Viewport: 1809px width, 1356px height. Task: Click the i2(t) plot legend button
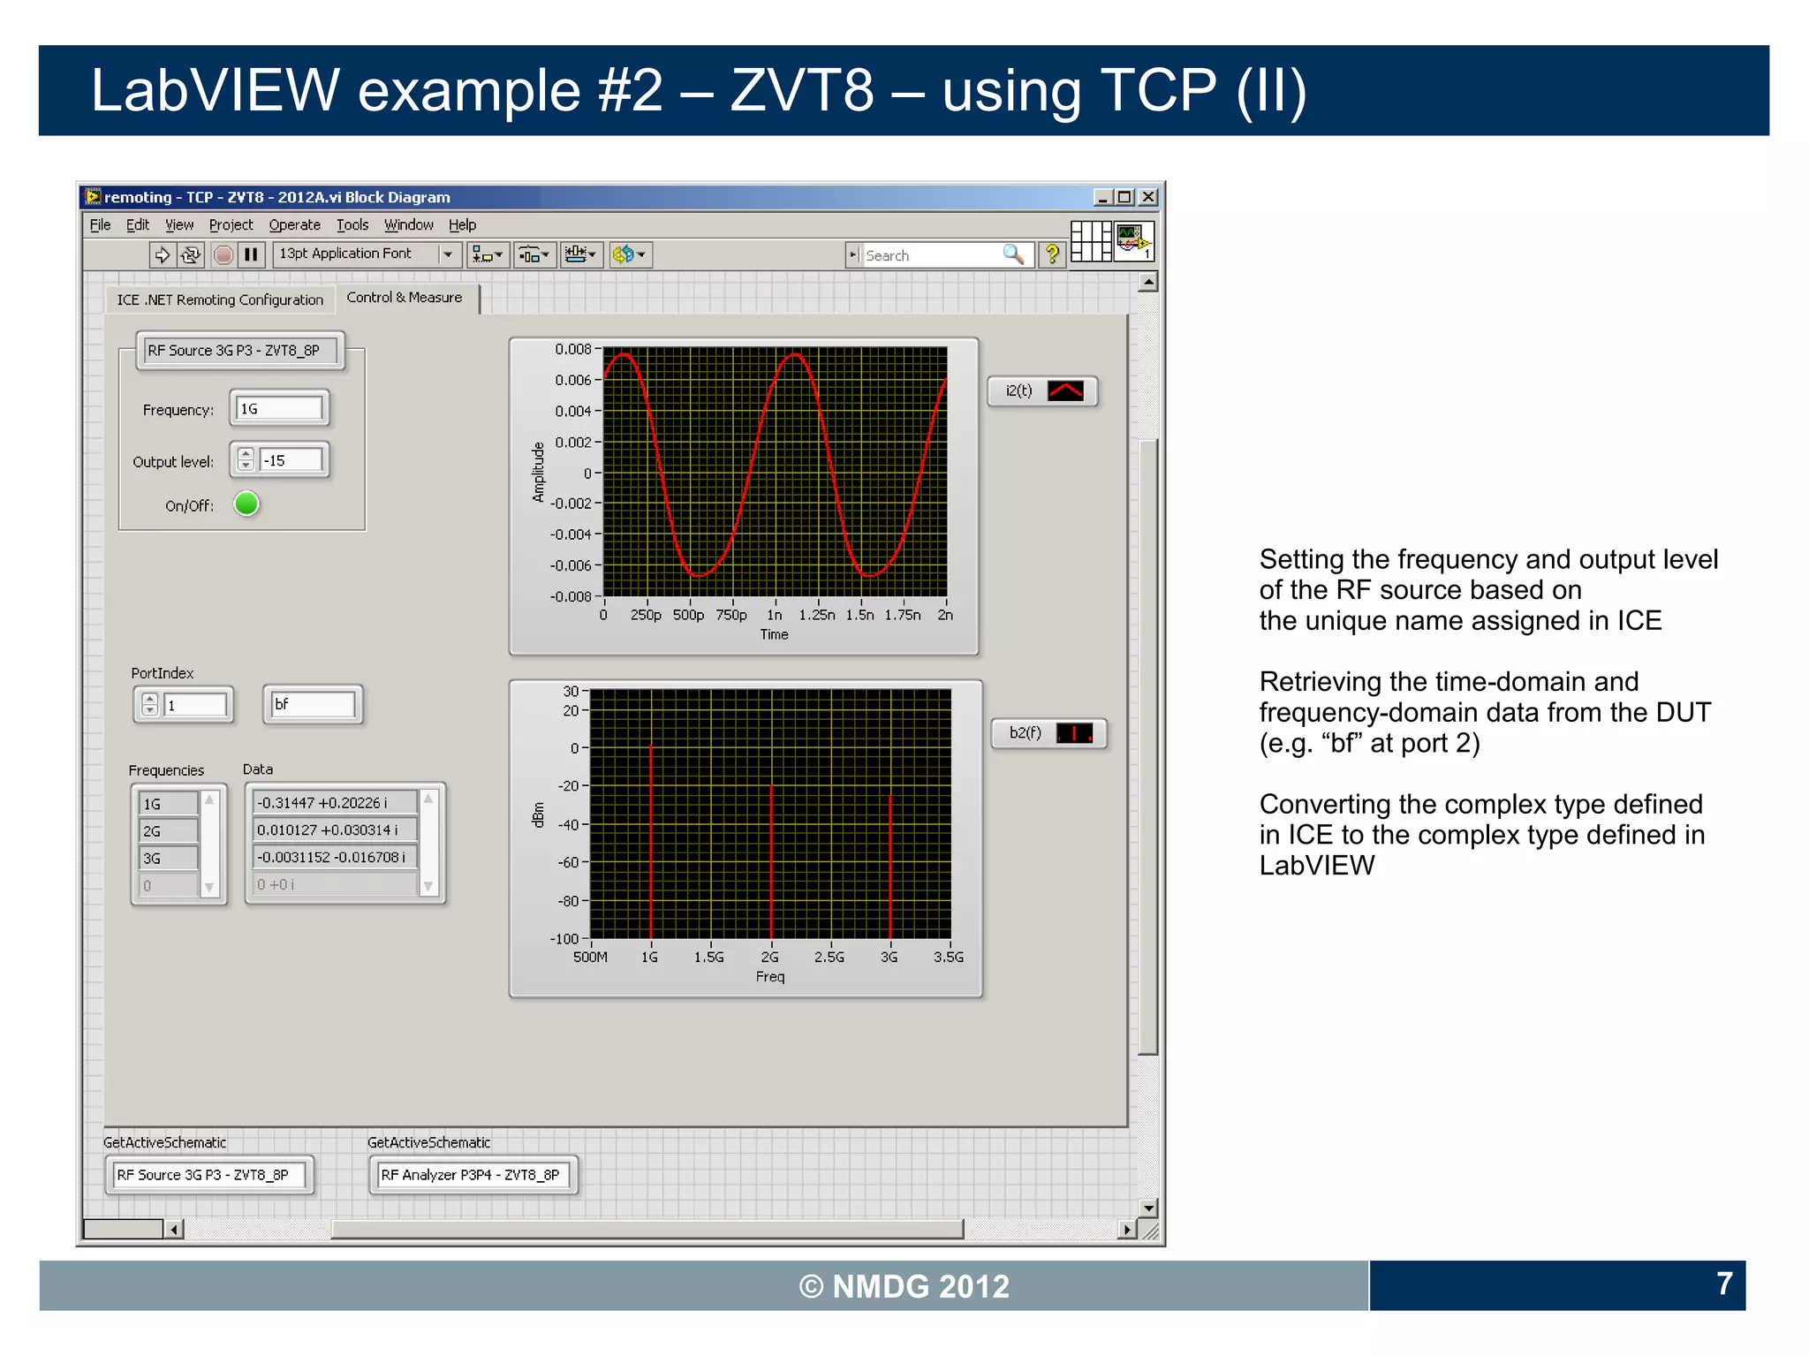click(x=1042, y=391)
